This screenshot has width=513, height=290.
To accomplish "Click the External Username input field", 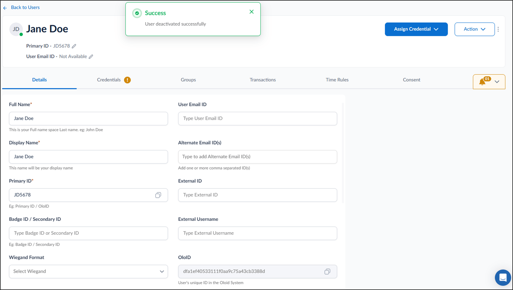I will click(258, 233).
